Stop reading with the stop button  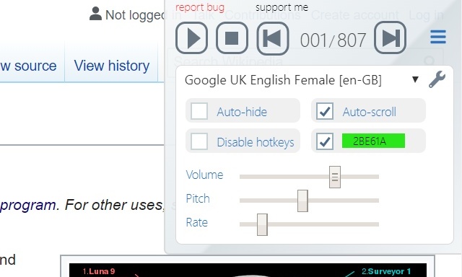(232, 38)
